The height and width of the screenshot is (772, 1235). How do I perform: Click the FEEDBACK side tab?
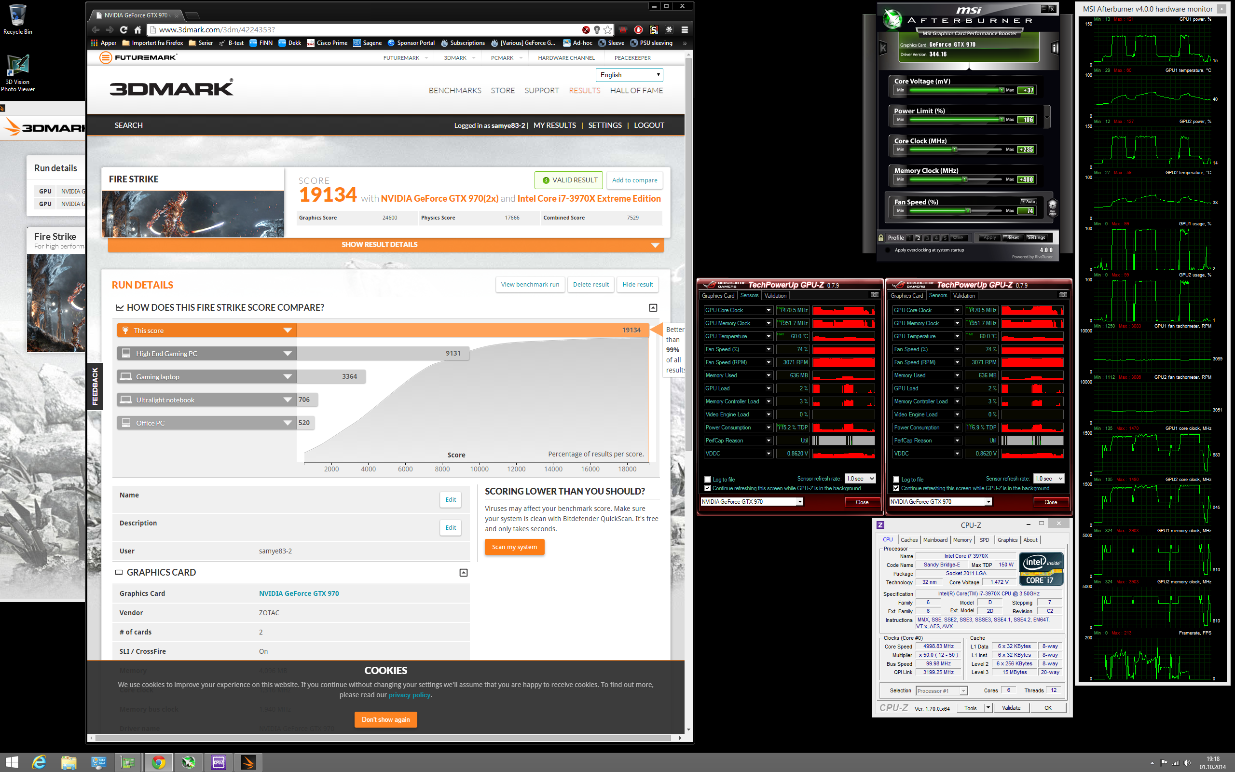pyautogui.click(x=95, y=386)
